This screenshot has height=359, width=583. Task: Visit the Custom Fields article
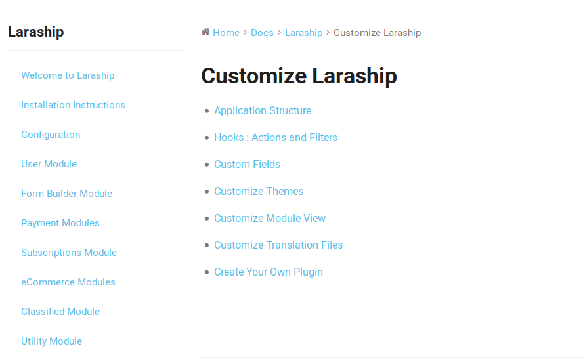(x=247, y=164)
